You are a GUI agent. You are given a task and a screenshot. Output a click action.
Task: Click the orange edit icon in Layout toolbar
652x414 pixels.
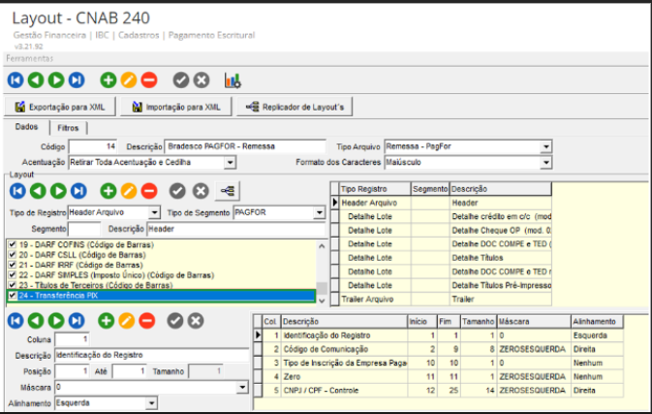(128, 190)
